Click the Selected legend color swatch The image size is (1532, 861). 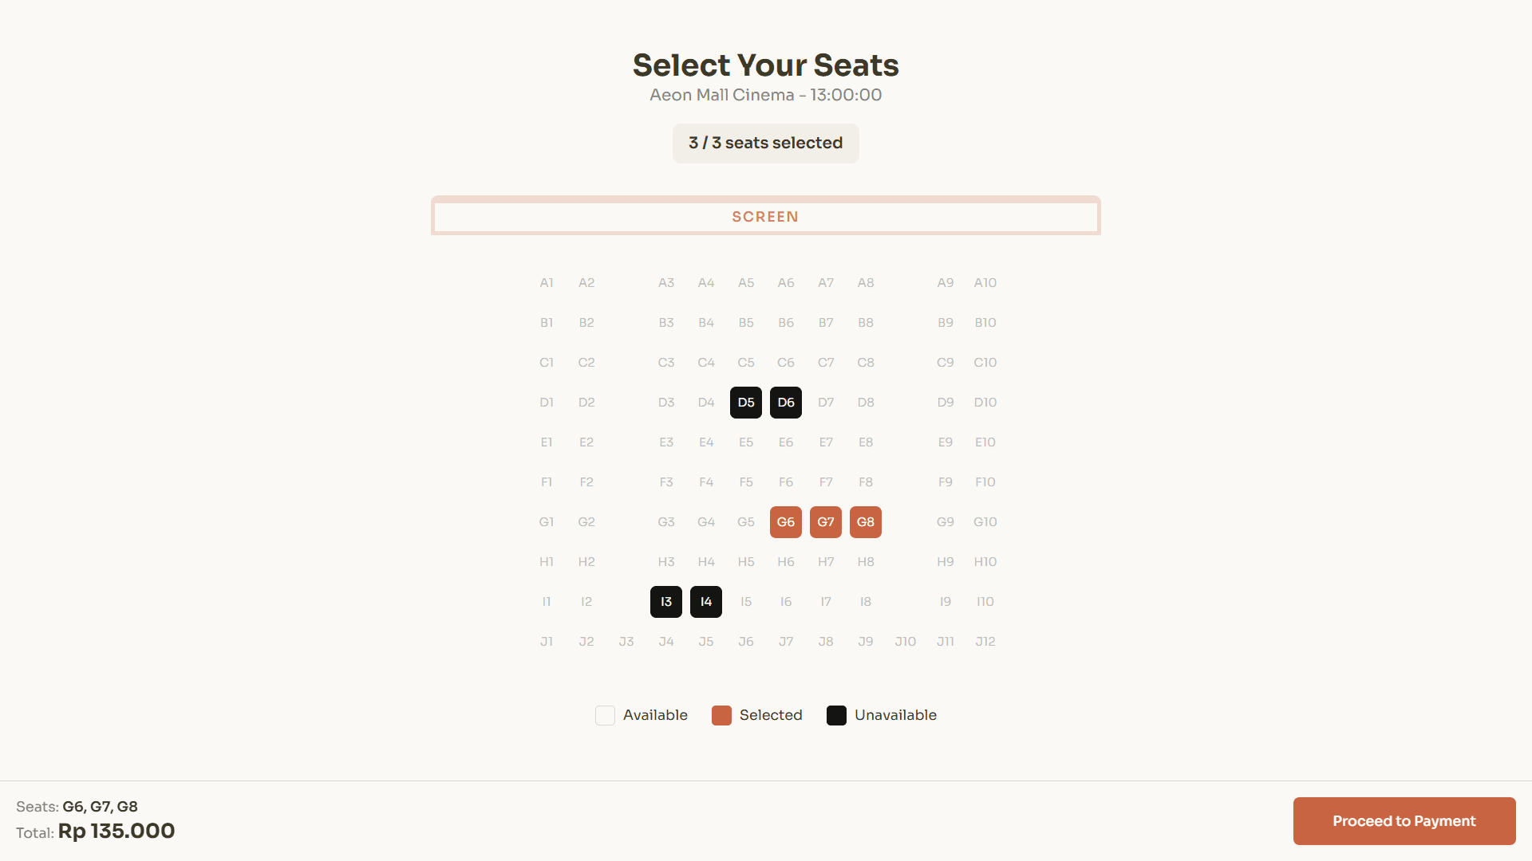pyautogui.click(x=721, y=715)
